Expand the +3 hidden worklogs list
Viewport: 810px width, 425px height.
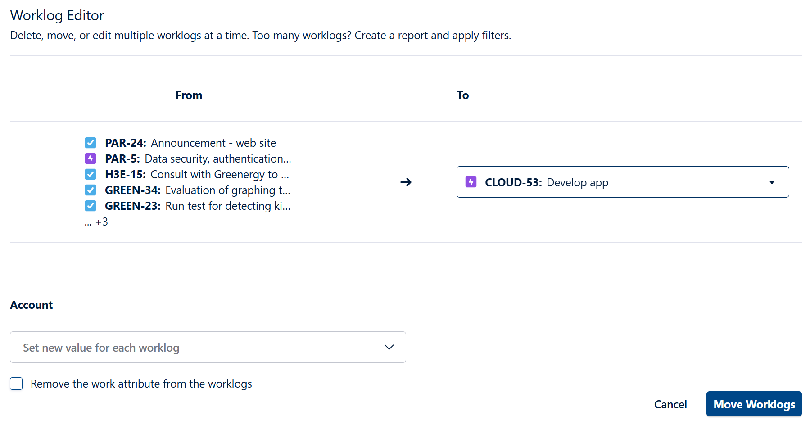(x=96, y=222)
